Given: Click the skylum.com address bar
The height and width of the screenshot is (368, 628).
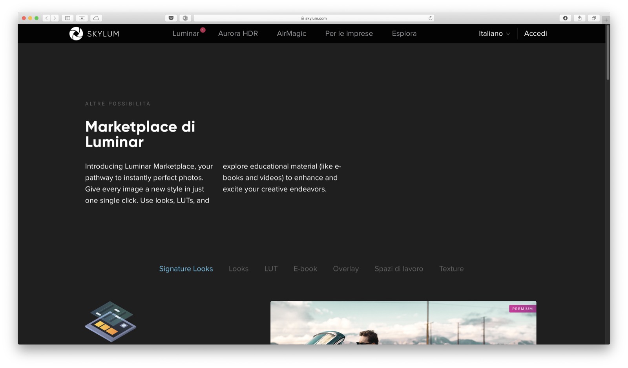Looking at the screenshot, I should click(x=314, y=18).
